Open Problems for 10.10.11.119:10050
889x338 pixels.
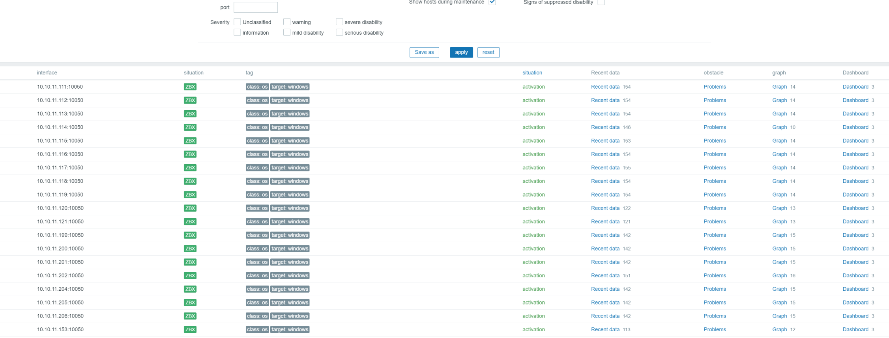tap(715, 195)
